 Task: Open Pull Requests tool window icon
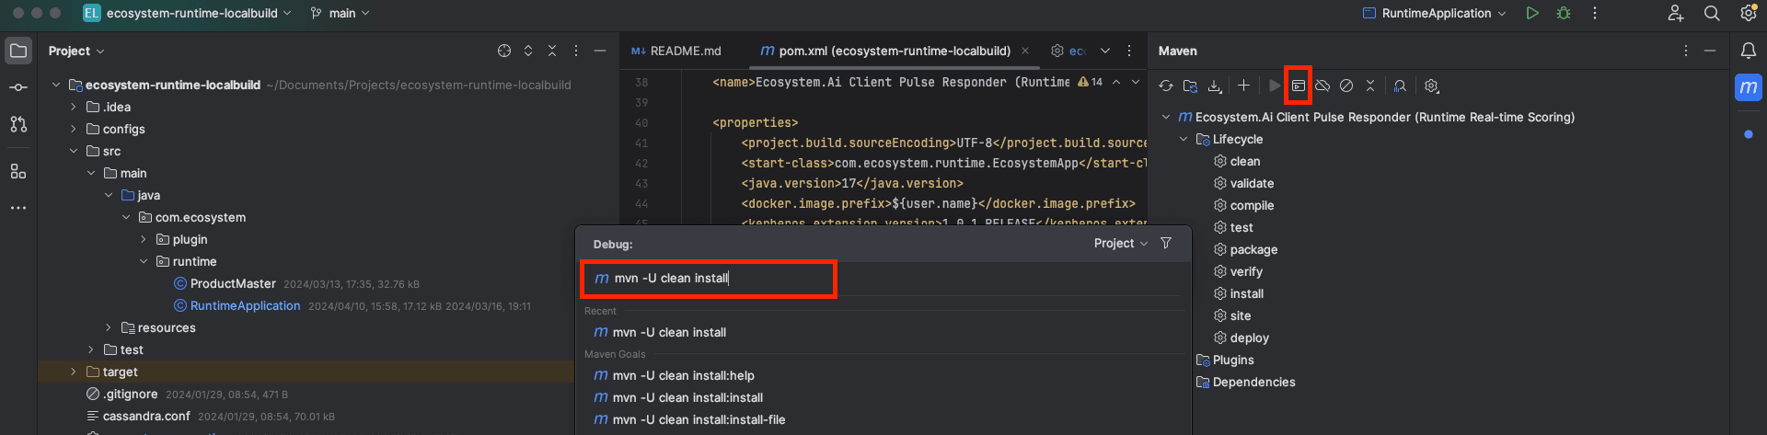[x=18, y=124]
